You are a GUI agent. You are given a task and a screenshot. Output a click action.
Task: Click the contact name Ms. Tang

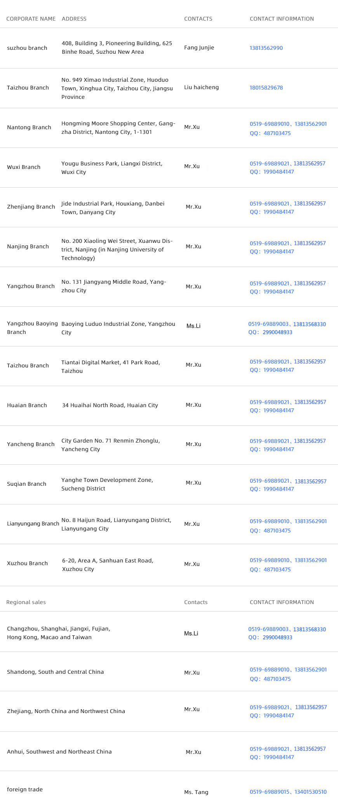click(196, 792)
